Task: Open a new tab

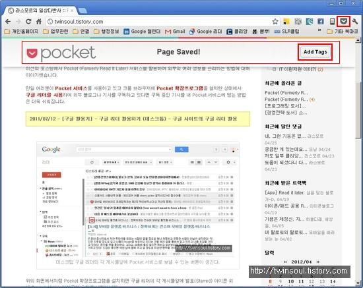Action: pos(82,11)
